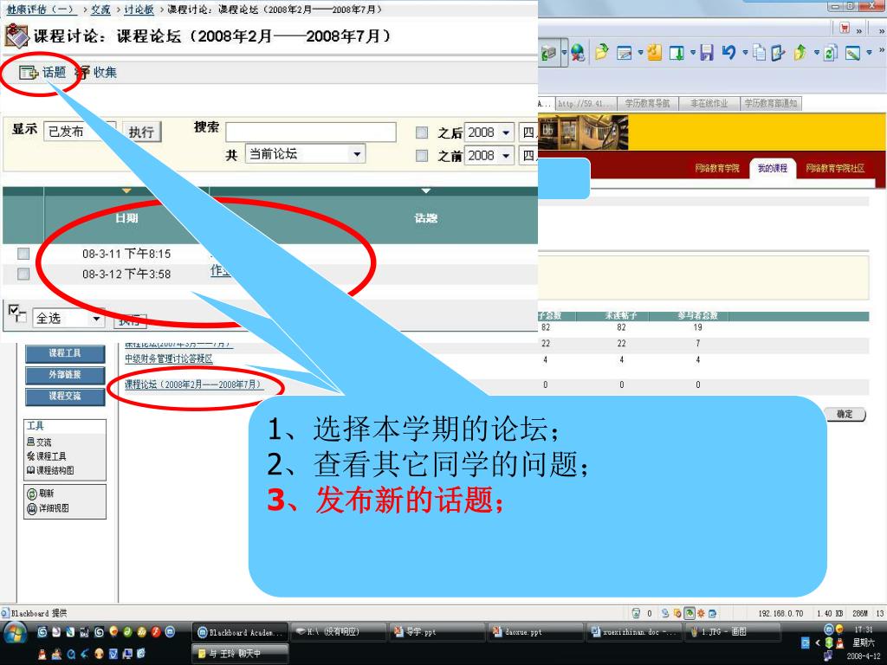The image size is (887, 665).
Task: Enable the 之后 date filter checkbox
Action: (x=422, y=132)
